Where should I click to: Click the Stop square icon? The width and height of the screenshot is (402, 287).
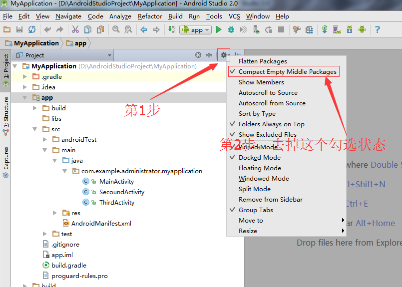point(281,30)
